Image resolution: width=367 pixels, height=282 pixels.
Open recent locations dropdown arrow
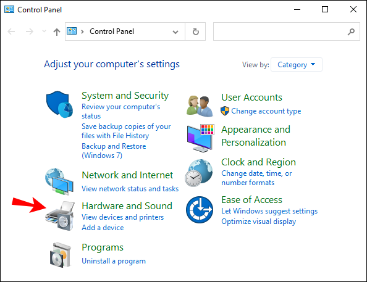point(44,31)
